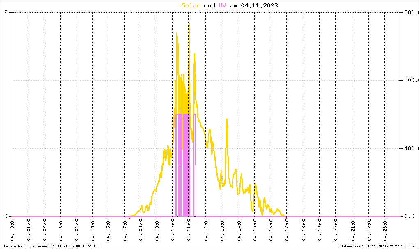This screenshot has width=419, height=249.
Task: Click the "Datenstand" timestamp in the footer
Action: pyautogui.click(x=378, y=246)
